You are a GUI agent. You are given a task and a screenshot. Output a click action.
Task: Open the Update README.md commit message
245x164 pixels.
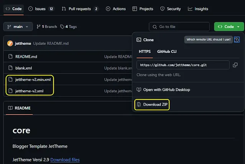pos(51,43)
